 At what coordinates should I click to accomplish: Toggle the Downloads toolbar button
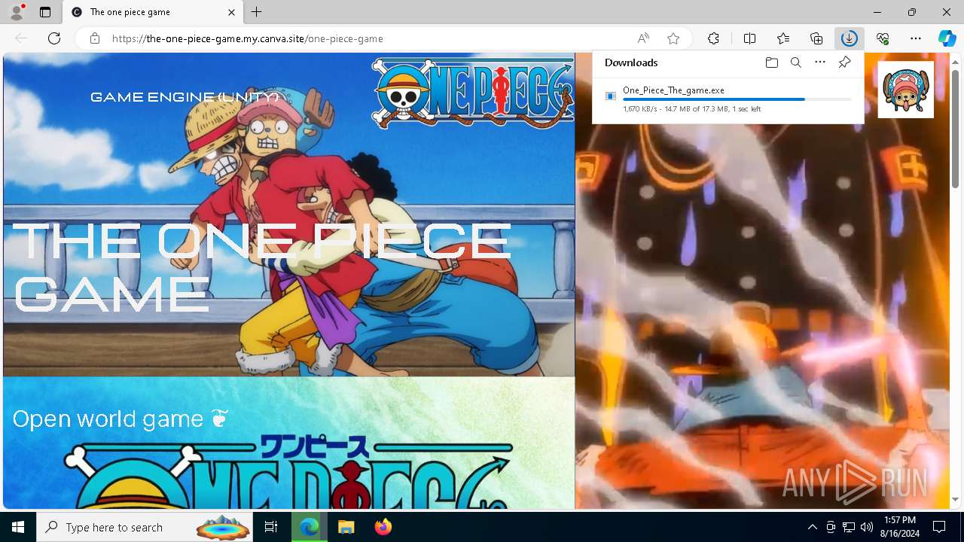tap(850, 38)
